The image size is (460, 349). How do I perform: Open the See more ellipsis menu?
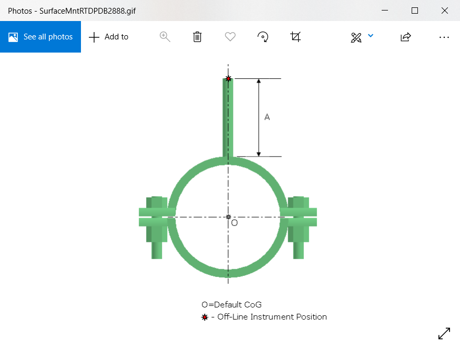point(444,37)
